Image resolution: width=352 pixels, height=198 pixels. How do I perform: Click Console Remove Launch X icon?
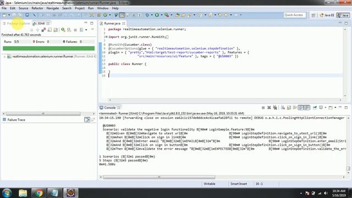pos(269,108)
